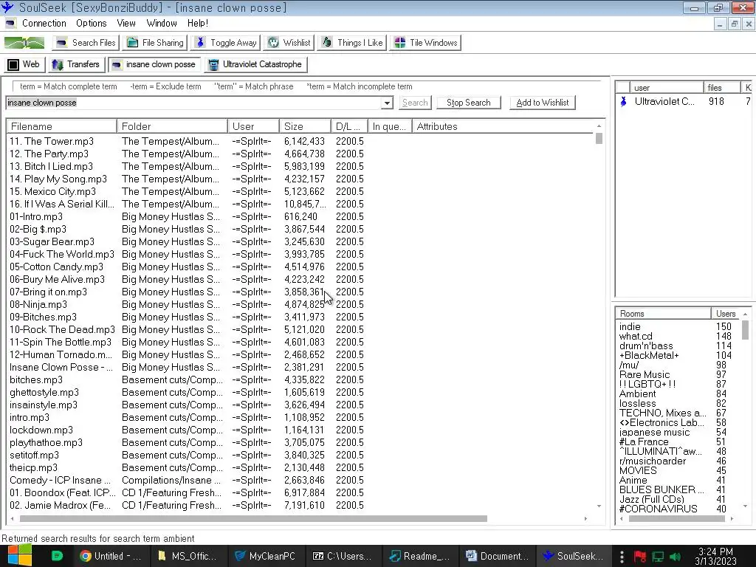The height and width of the screenshot is (567, 756).
Task: Open the Document Word taskbar item
Action: 497,556
